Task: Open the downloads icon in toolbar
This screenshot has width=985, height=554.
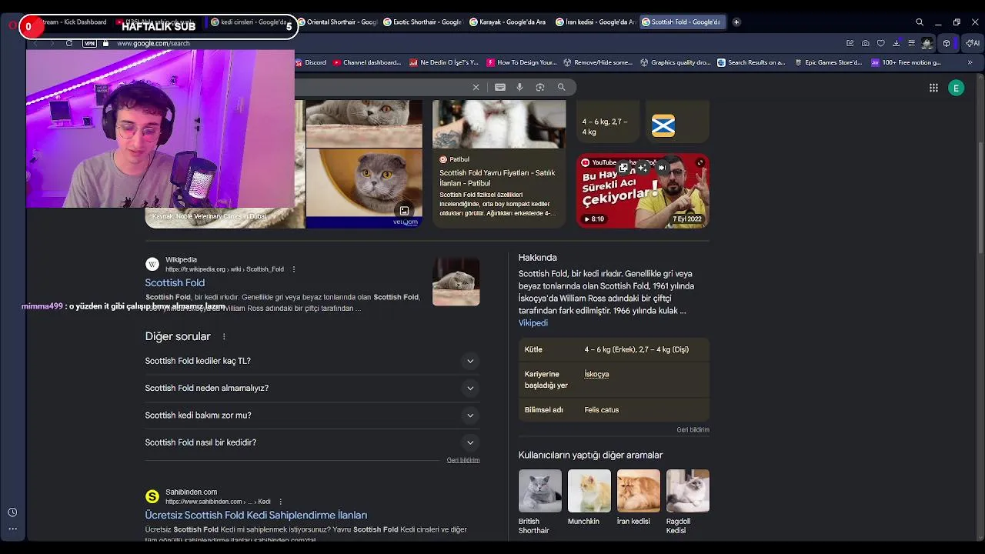Action: (897, 43)
